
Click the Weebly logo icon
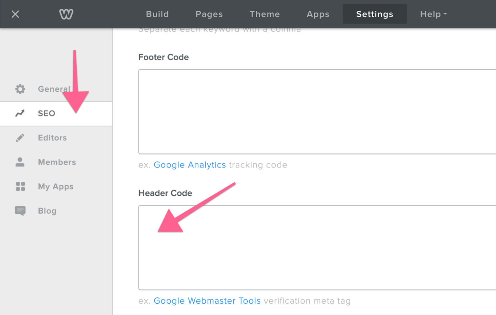pyautogui.click(x=66, y=14)
